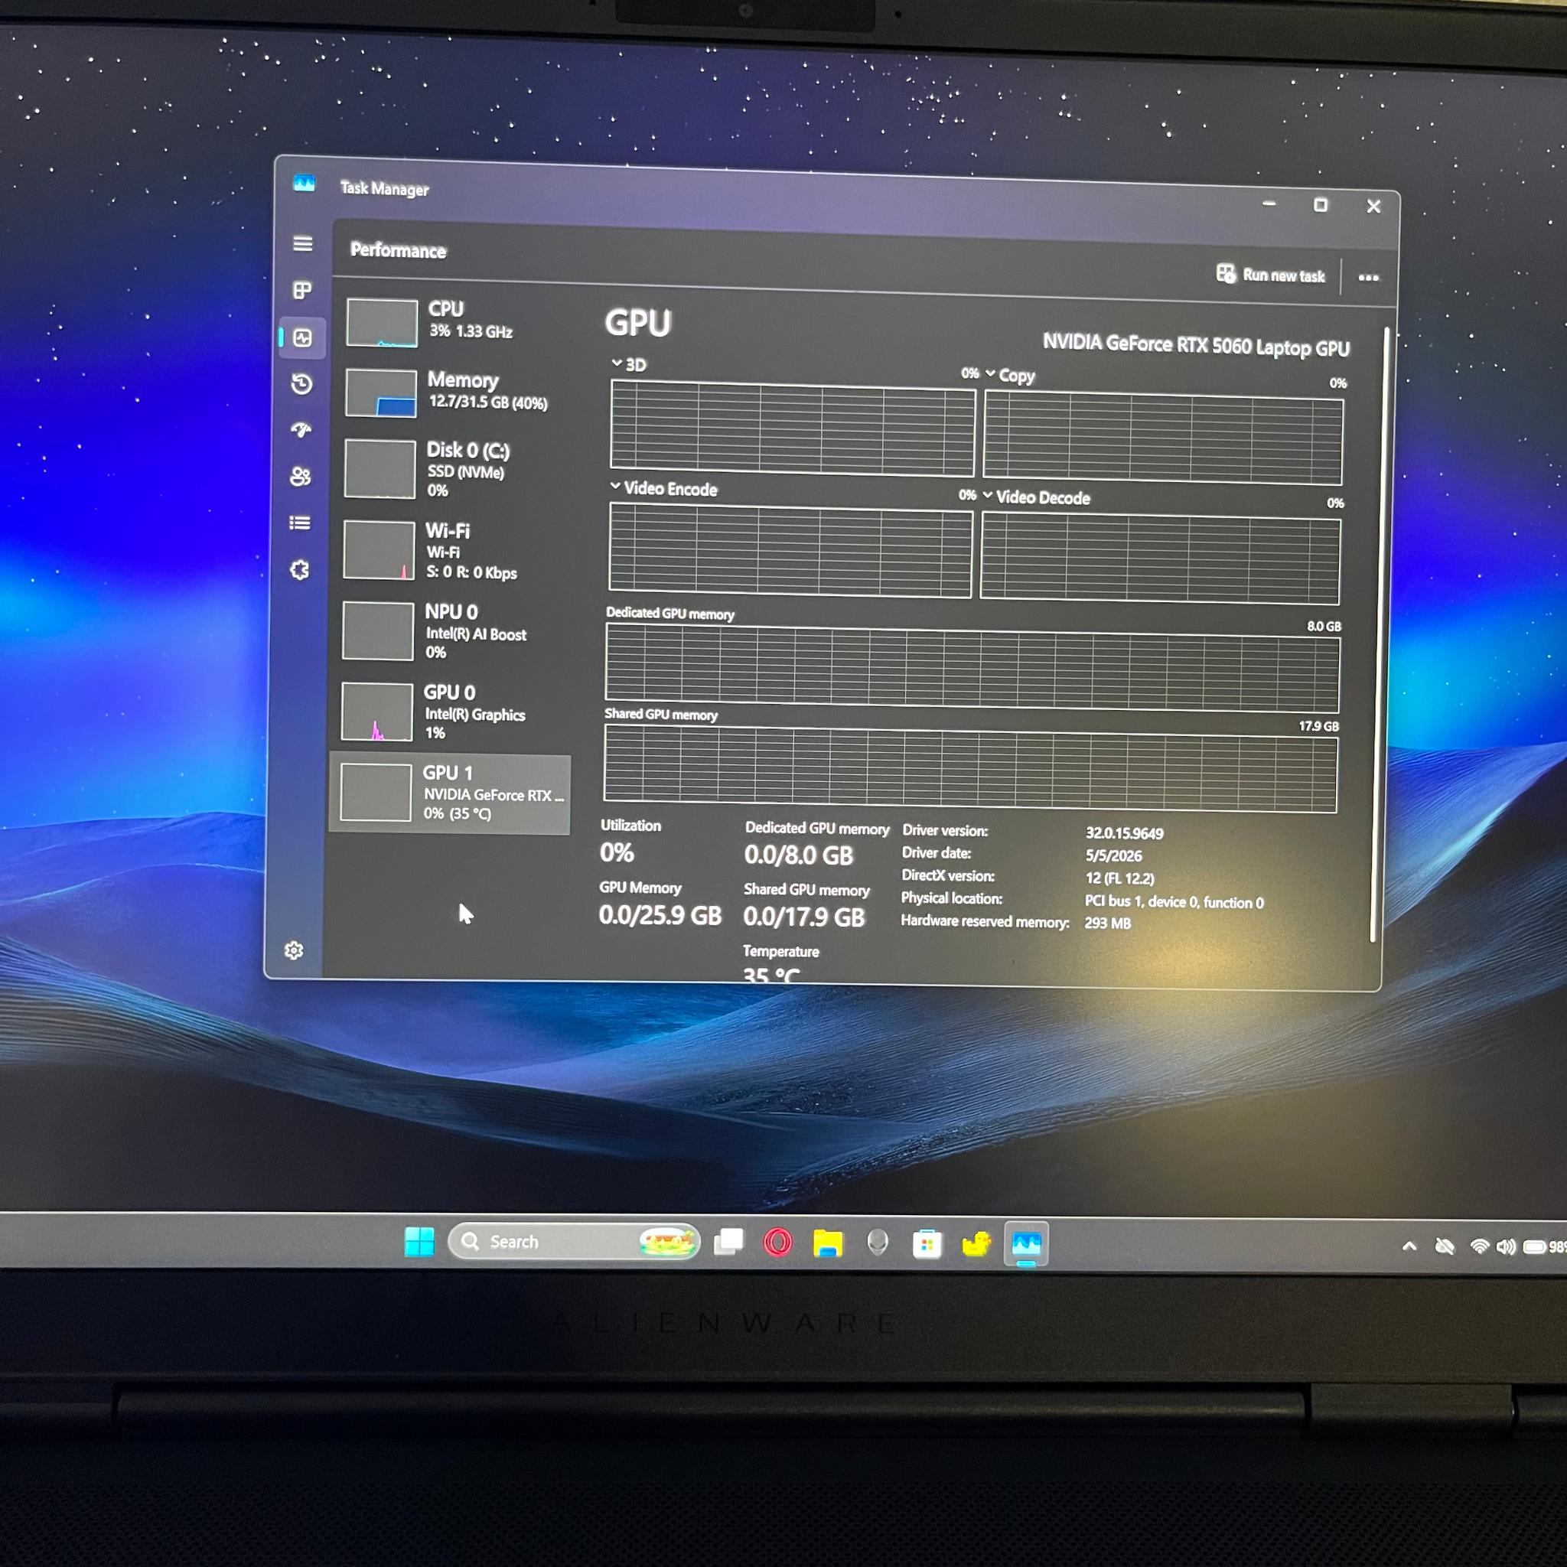Open the Users sidebar icon
Image resolution: width=1567 pixels, height=1567 pixels.
[300, 476]
